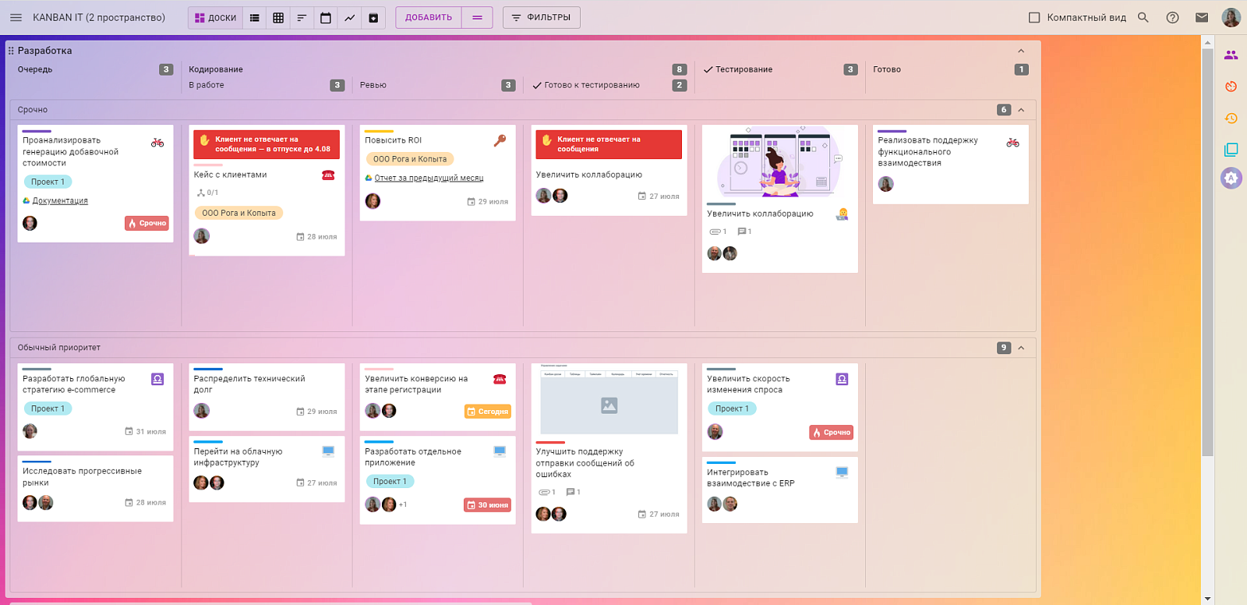The image size is (1247, 605).
Task: Open the hamburger main menu
Action: point(16,17)
